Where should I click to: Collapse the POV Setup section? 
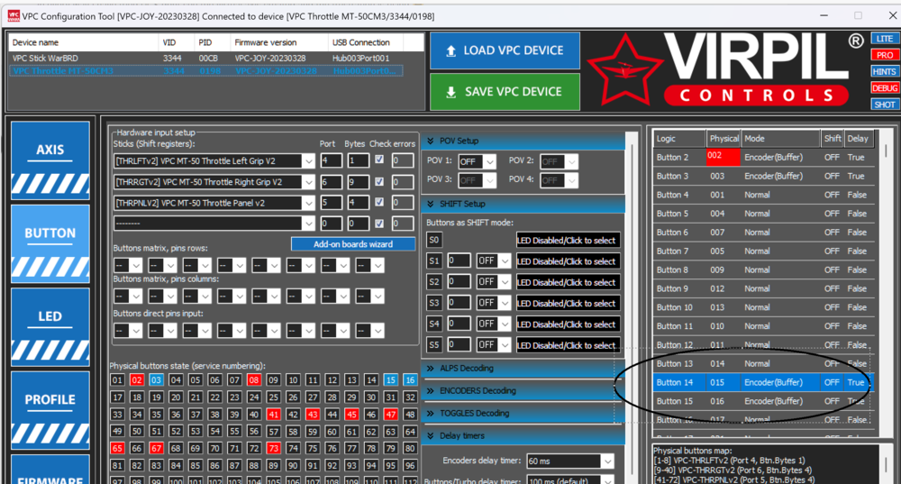(430, 141)
